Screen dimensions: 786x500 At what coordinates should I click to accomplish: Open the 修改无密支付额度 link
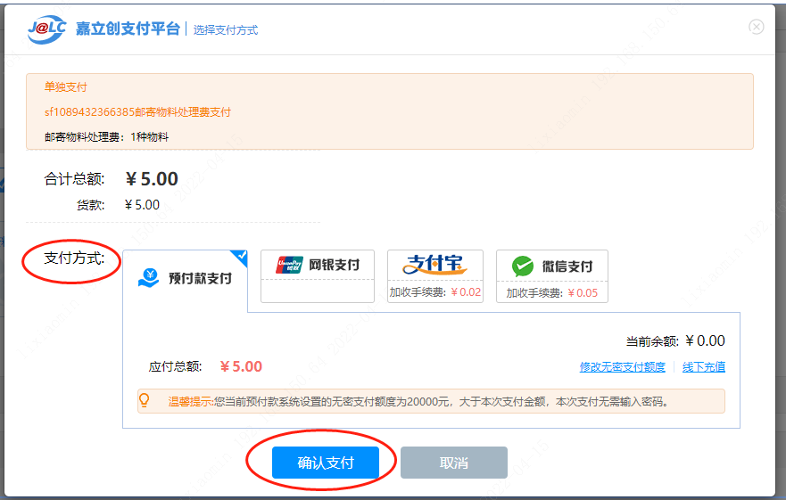coord(622,367)
